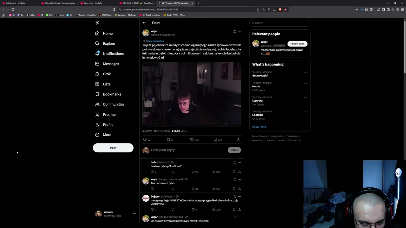This screenshot has height=228, width=406.
Task: Open more options on main post
Action: [239, 31]
